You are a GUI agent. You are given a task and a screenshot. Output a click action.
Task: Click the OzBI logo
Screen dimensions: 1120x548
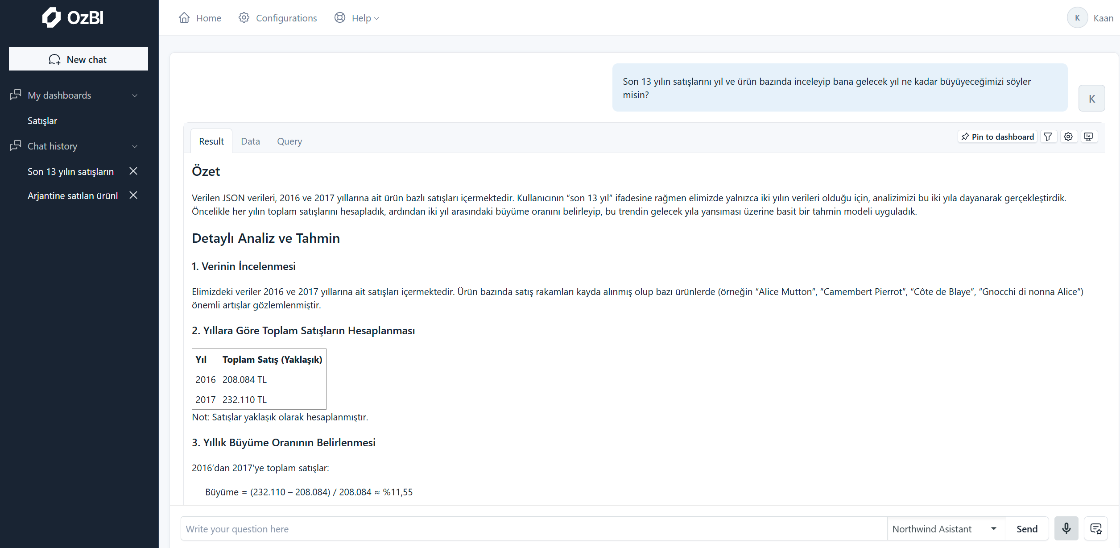pos(73,17)
